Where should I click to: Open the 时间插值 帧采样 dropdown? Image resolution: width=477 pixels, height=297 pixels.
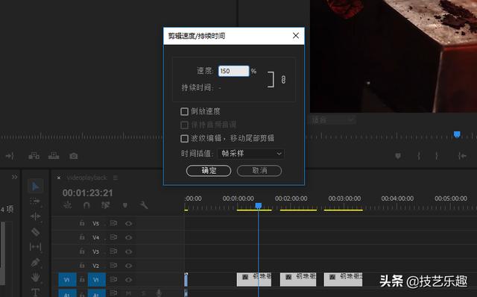tap(251, 154)
